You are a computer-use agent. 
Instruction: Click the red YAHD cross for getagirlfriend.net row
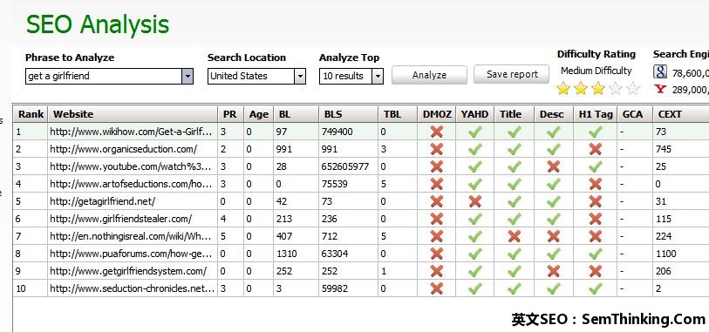[x=474, y=201]
